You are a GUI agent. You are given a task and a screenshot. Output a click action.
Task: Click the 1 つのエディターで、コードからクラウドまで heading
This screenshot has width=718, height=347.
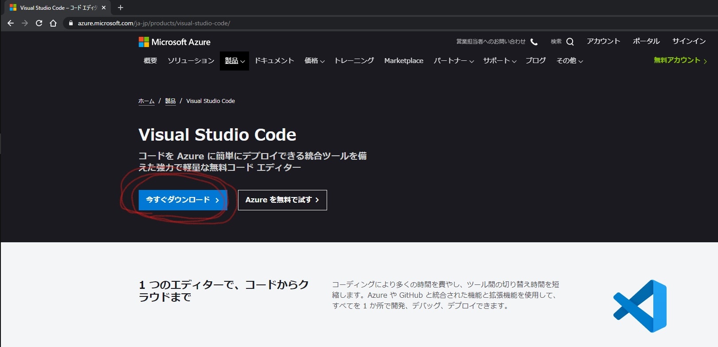224,291
